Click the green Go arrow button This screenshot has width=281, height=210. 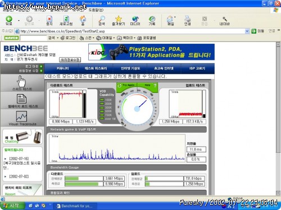(x=253, y=31)
